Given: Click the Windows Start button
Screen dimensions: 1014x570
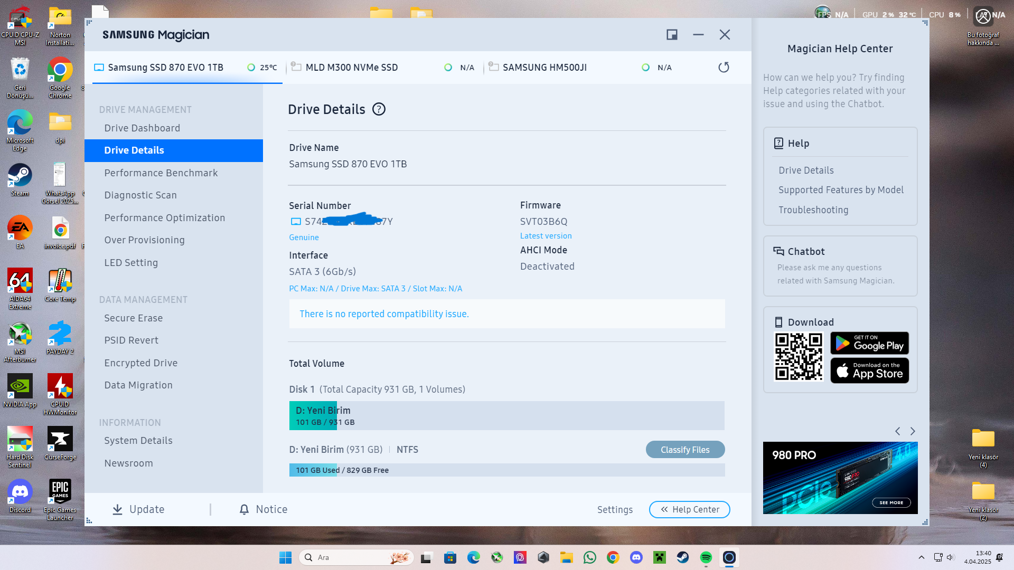Looking at the screenshot, I should point(285,557).
